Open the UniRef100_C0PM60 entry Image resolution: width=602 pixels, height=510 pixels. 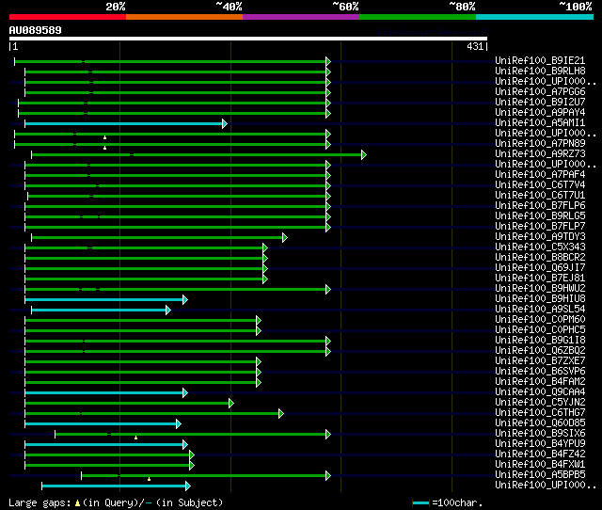(540, 320)
